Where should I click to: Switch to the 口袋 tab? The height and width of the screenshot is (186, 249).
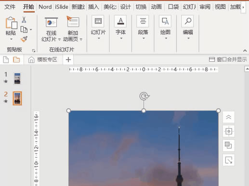click(173, 7)
